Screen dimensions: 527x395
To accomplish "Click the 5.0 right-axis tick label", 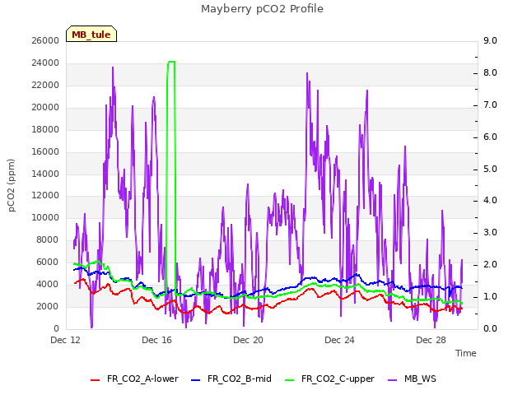I will tap(490, 169).
